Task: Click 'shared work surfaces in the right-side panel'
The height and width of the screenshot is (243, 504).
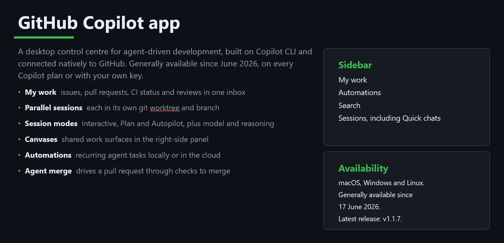Action: point(135,139)
